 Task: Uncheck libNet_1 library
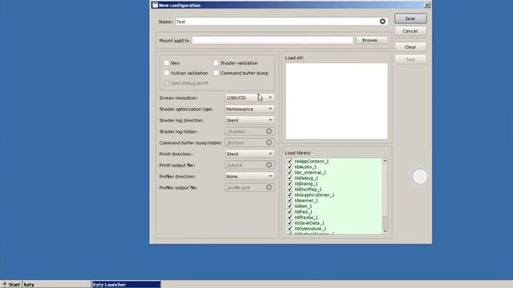click(x=289, y=206)
